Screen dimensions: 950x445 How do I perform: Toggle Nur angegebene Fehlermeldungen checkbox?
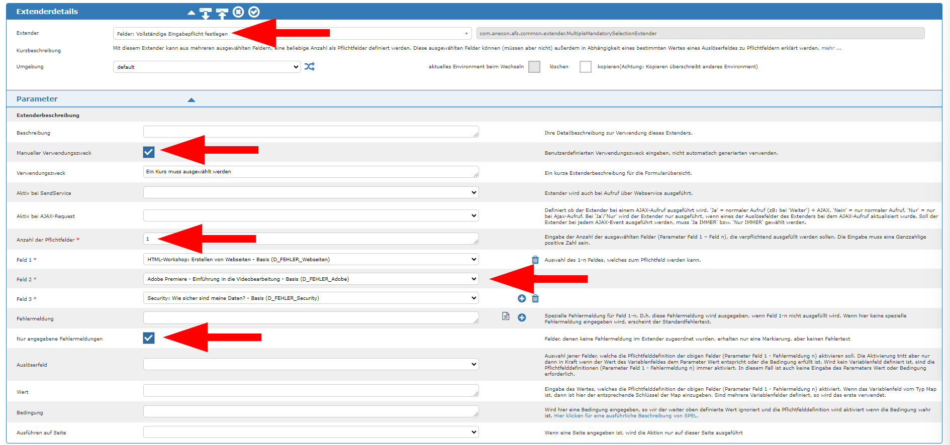pyautogui.click(x=149, y=338)
